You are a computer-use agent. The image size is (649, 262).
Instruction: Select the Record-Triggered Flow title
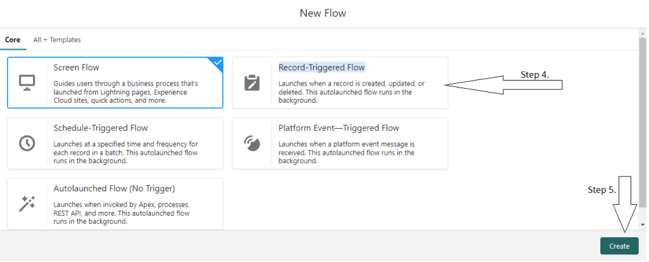point(321,67)
